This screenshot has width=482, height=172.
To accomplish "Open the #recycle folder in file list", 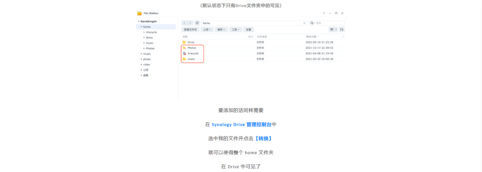I will 193,53.
